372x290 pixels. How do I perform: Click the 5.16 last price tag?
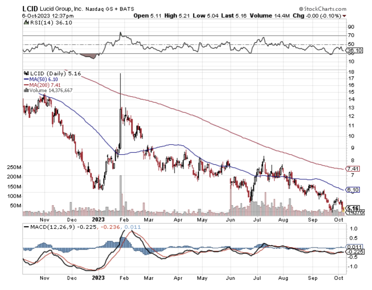pos(353,208)
